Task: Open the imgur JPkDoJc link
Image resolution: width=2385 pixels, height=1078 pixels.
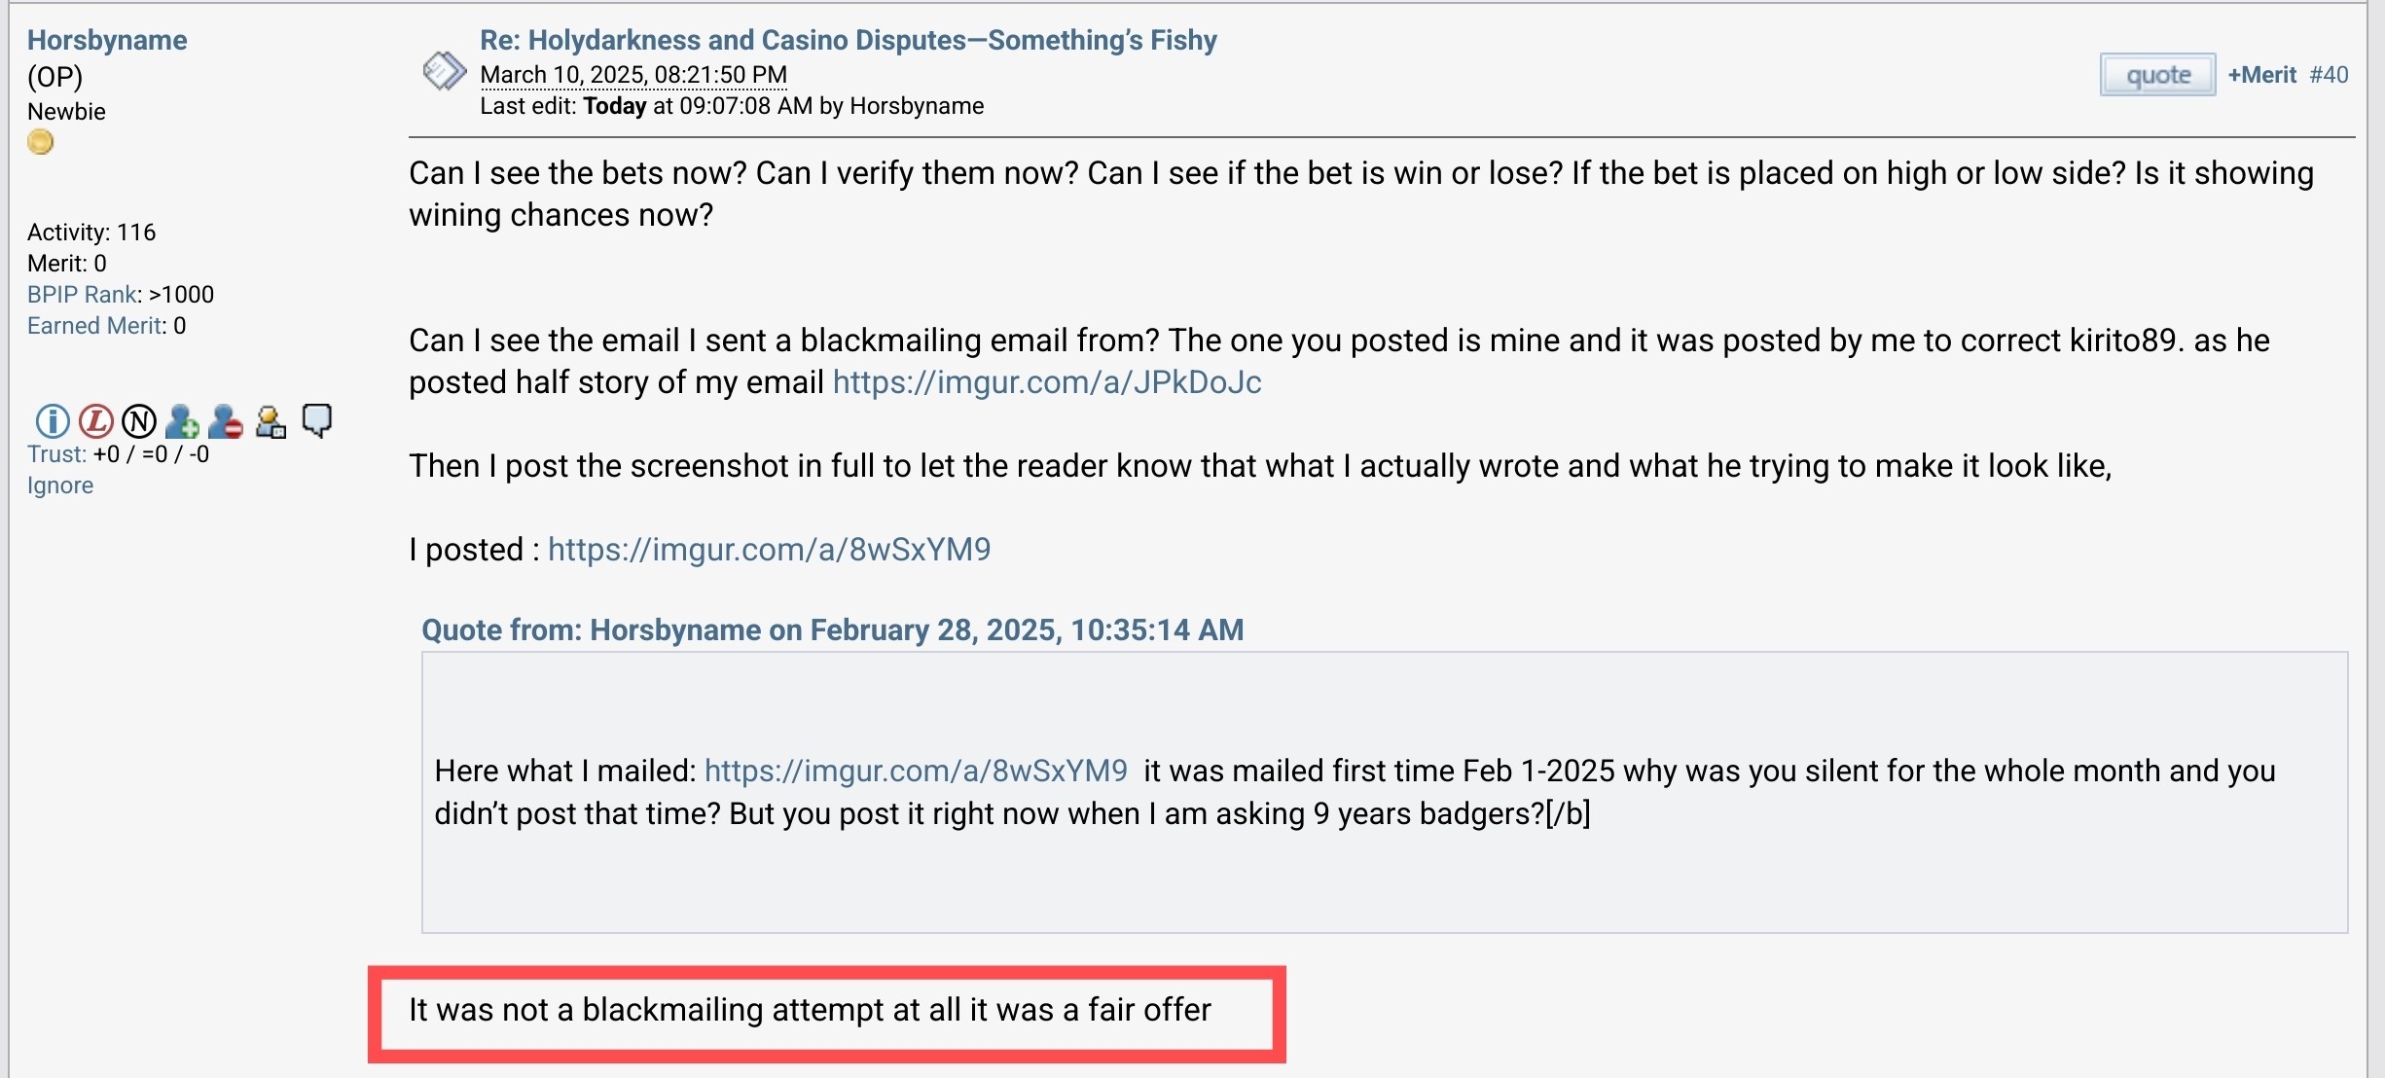Action: (1047, 382)
